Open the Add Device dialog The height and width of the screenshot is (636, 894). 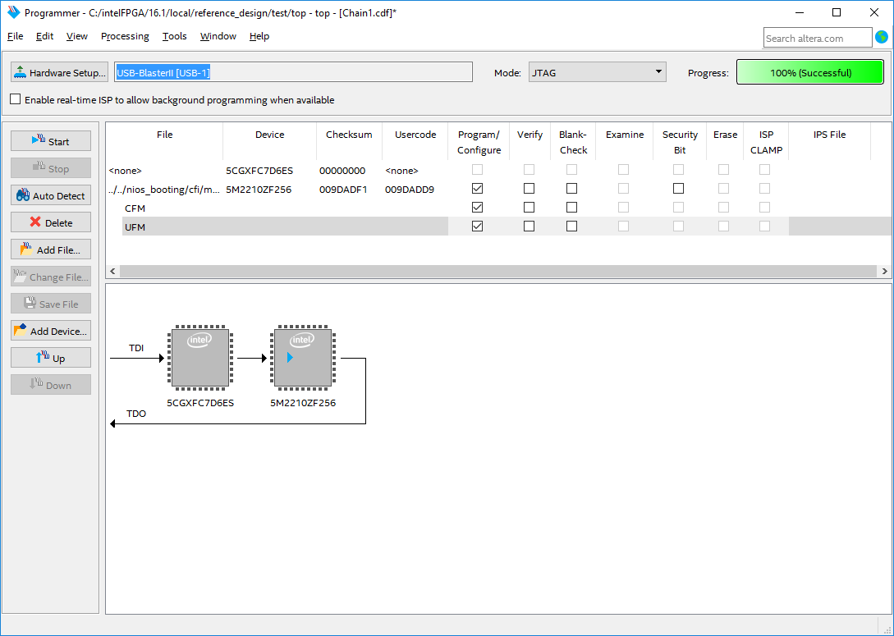(51, 331)
